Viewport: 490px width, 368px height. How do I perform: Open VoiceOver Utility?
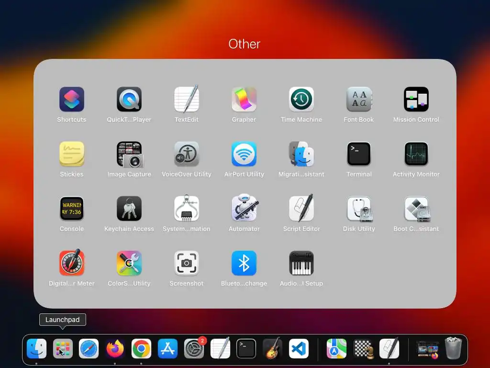pos(187,154)
